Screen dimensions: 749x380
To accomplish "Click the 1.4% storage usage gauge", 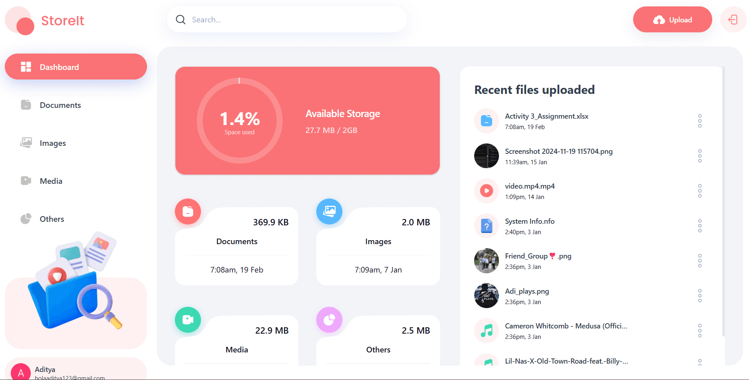I will tap(239, 121).
